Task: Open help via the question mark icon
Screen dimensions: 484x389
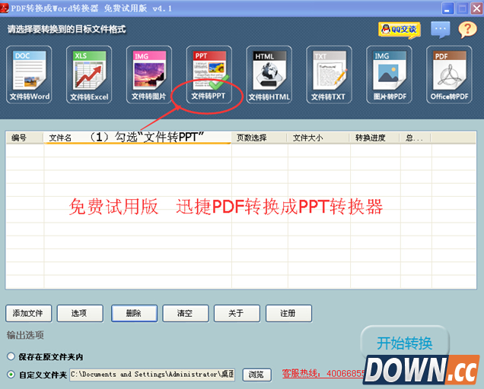Action: 467,30
